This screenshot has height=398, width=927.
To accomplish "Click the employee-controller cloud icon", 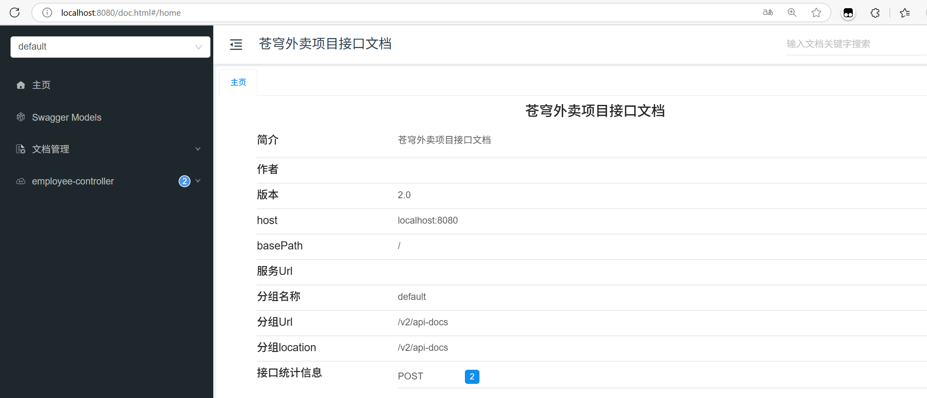I will coord(21,181).
